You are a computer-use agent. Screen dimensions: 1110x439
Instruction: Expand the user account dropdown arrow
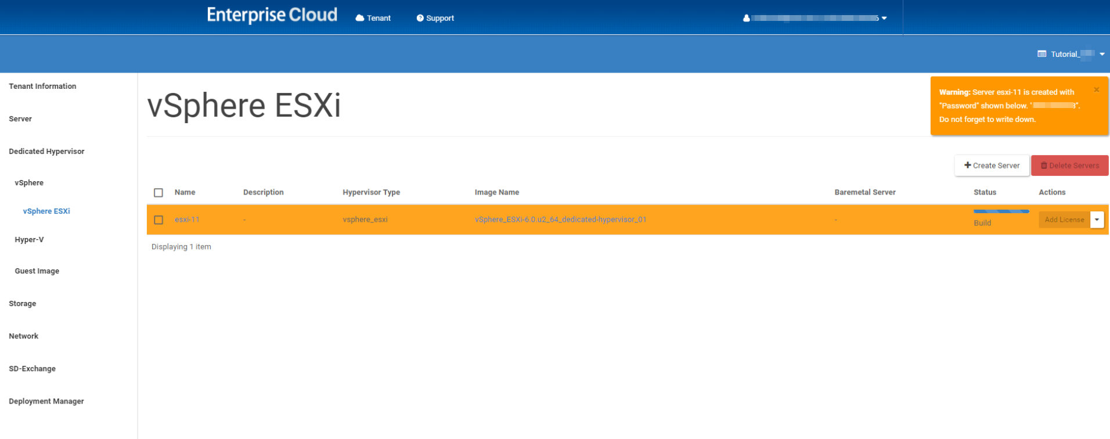[x=884, y=18]
